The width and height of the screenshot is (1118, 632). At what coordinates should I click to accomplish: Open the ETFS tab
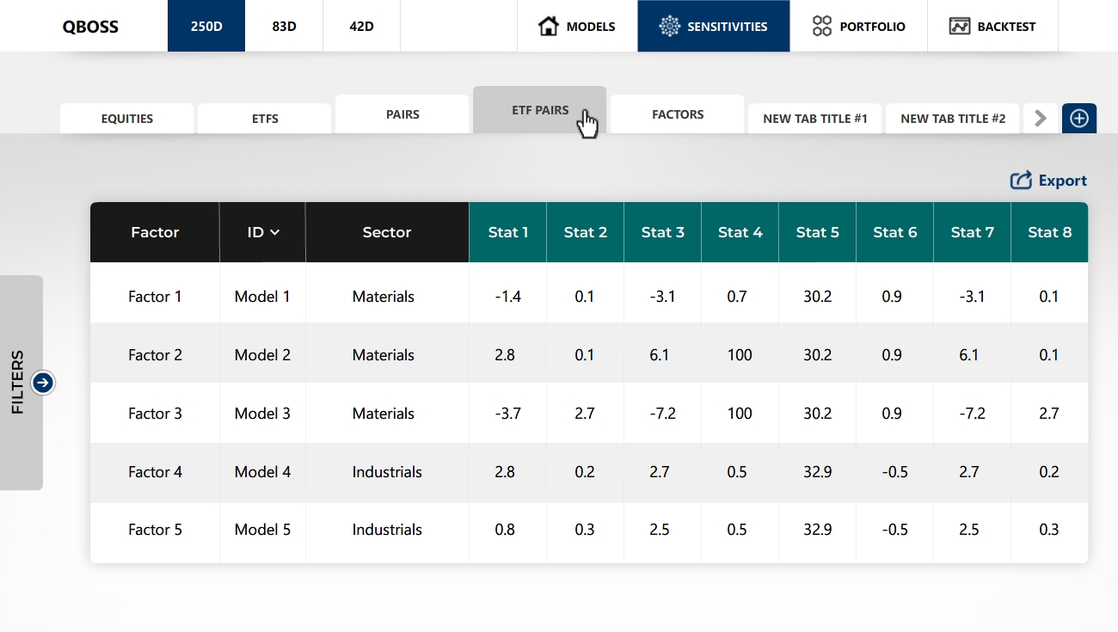pyautogui.click(x=265, y=119)
